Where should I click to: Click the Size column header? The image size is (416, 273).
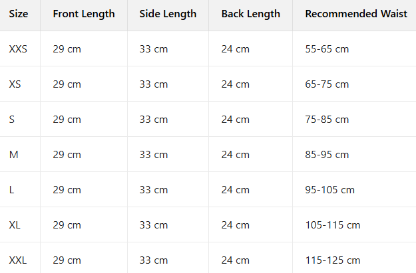click(x=19, y=14)
